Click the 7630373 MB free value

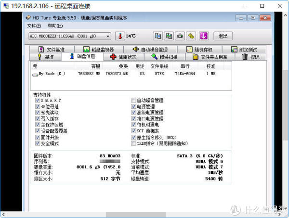(x=117, y=74)
